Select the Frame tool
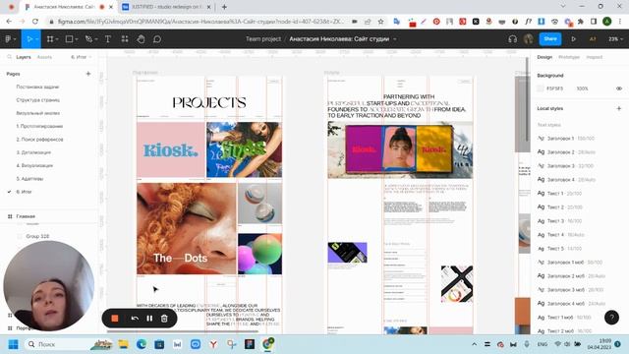Image resolution: width=629 pixels, height=354 pixels. click(50, 39)
